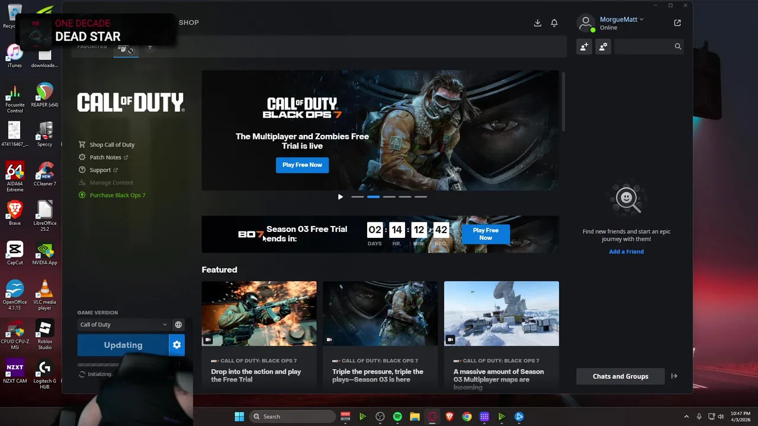Open Patch Notes link
Viewport: 758px width, 426px height.
tap(104, 157)
